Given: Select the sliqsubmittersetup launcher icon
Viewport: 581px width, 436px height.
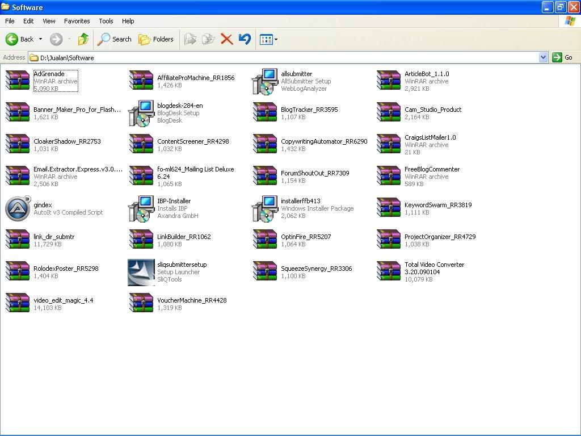Looking at the screenshot, I should click(141, 272).
